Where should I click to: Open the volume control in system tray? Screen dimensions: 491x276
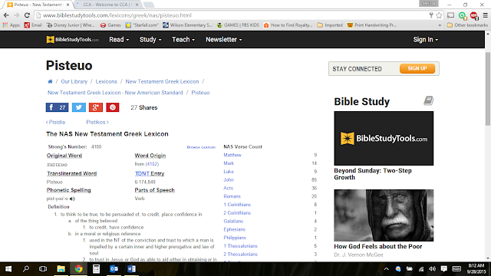click(x=433, y=269)
